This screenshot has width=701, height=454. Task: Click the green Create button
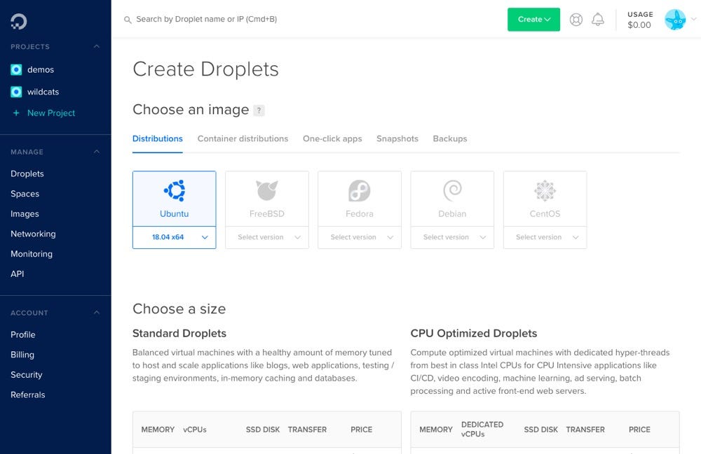(x=529, y=19)
